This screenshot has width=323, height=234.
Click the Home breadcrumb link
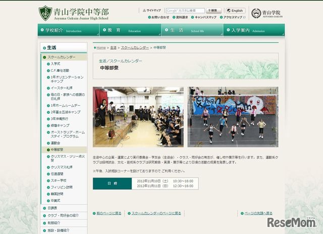tap(101, 48)
